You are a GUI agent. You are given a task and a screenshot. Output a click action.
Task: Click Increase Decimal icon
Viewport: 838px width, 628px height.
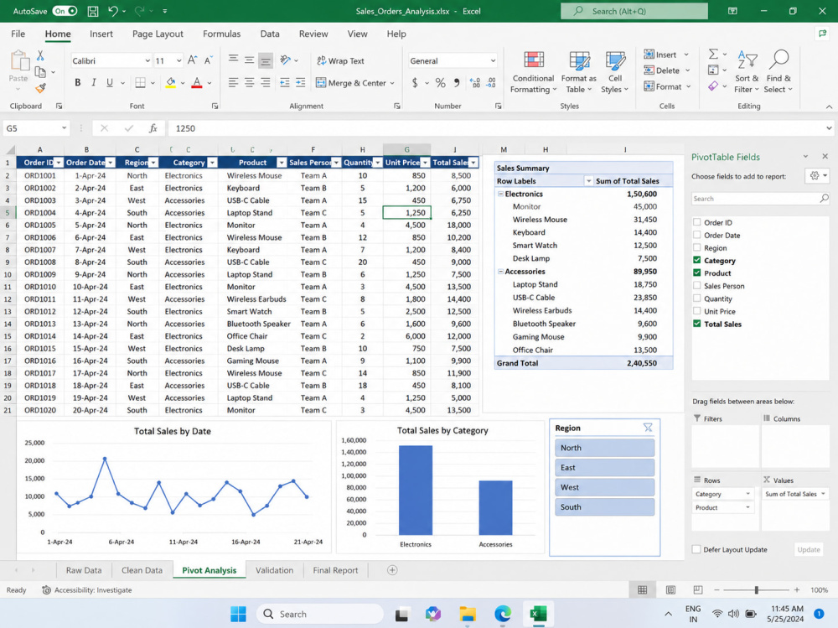coord(474,83)
